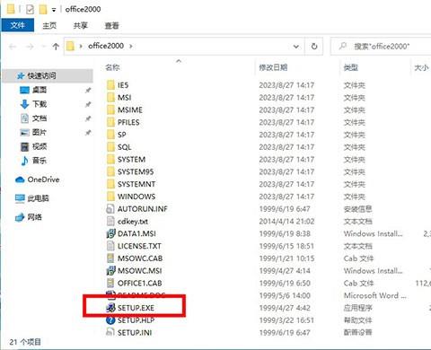Select 快速访问 in the navigation pane
Image resolution: width=431 pixels, height=350 pixels.
click(48, 75)
